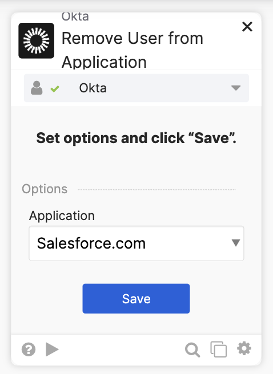Click the small Okta label above the title
This screenshot has height=374, width=273.
75,17
